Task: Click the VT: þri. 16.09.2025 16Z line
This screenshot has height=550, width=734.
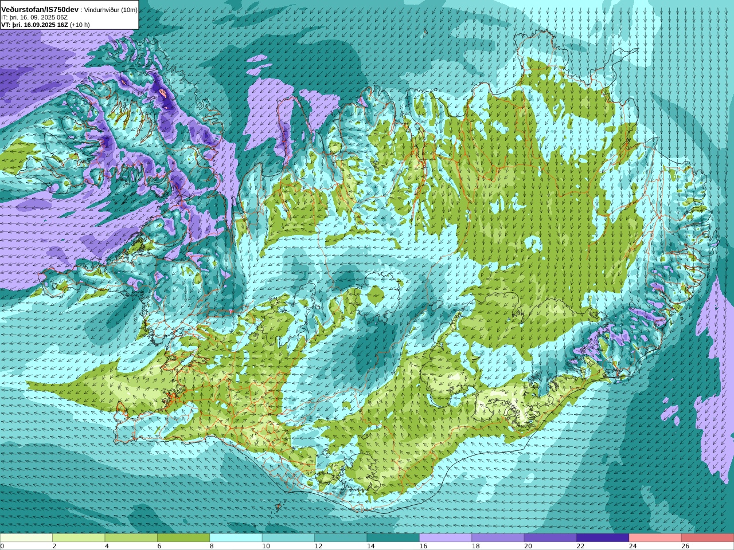Action: pyautogui.click(x=34, y=25)
